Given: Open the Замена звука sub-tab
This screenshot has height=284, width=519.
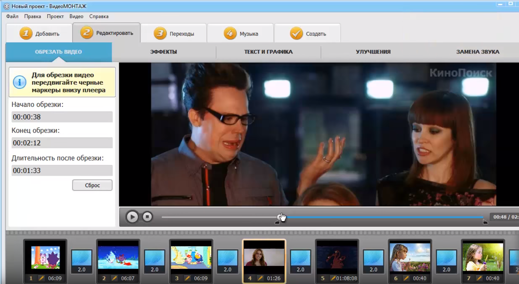Looking at the screenshot, I should 478,52.
